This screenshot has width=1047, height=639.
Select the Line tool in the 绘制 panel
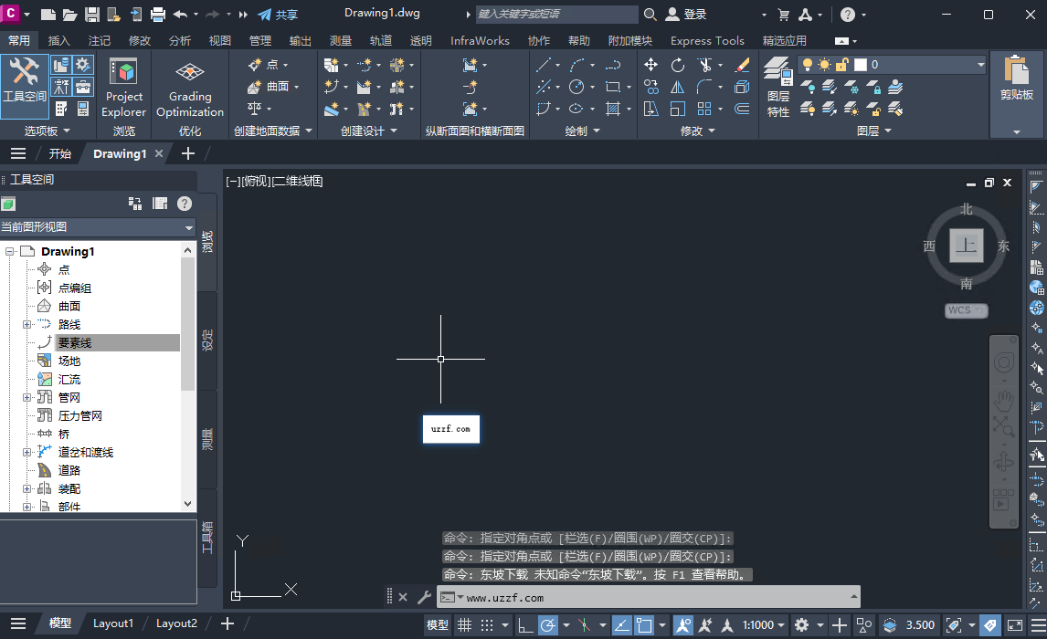[x=546, y=64]
